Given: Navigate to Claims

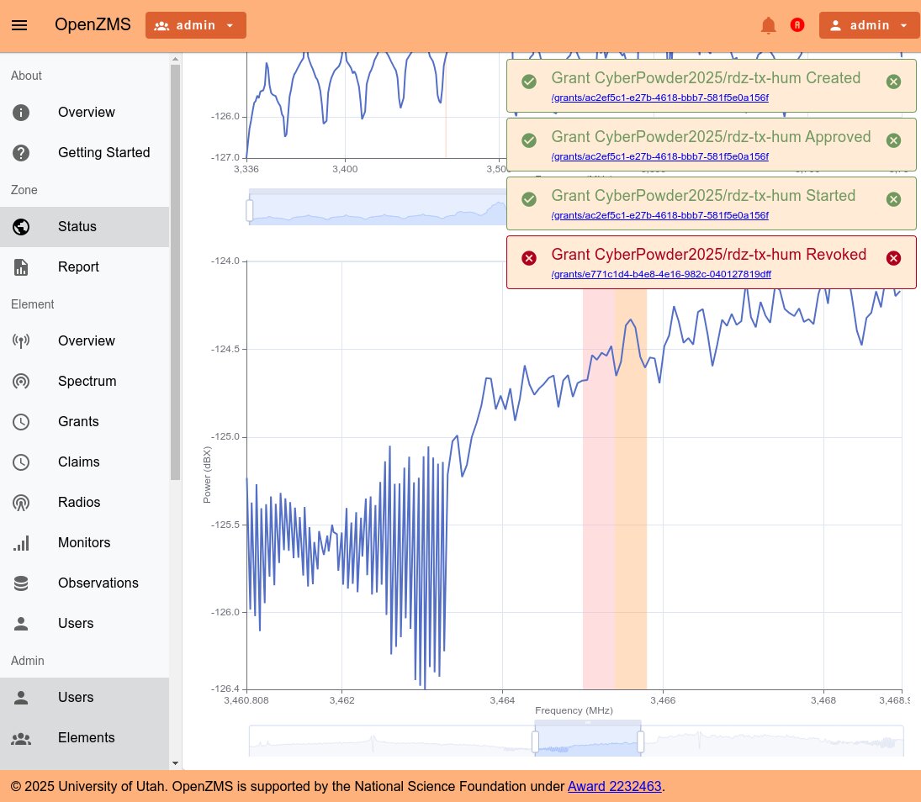Looking at the screenshot, I should 85,462.
